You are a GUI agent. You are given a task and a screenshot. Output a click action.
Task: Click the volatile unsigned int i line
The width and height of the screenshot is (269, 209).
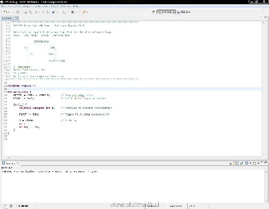click(37, 108)
